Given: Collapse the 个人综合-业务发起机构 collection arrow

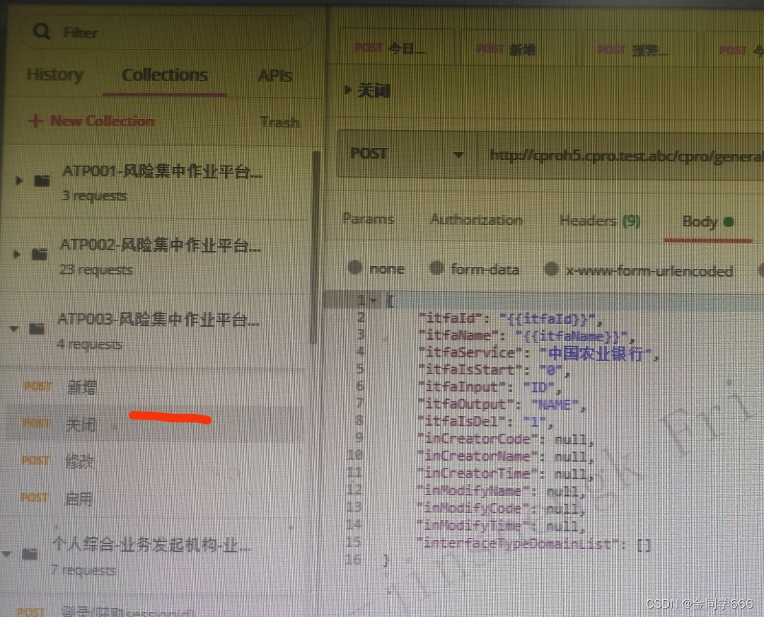Looking at the screenshot, I should pyautogui.click(x=7, y=554).
